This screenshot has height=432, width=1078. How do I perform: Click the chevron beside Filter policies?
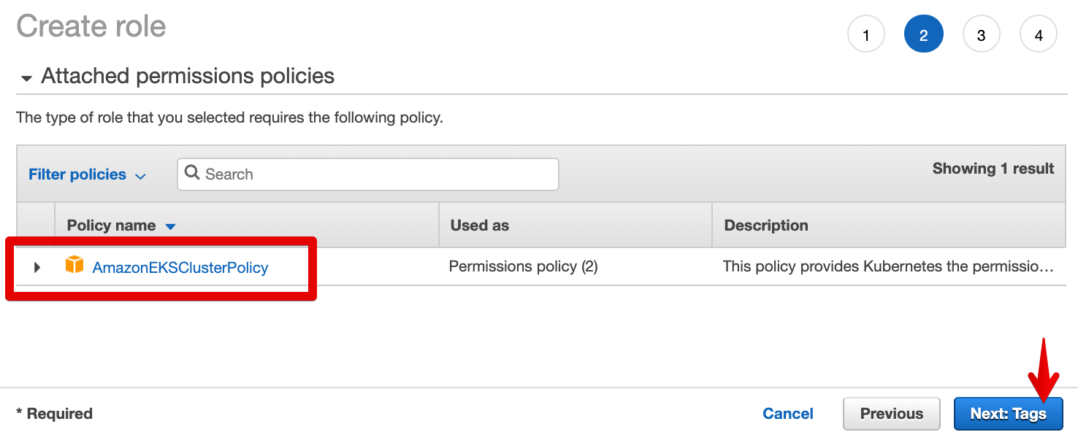coord(141,176)
